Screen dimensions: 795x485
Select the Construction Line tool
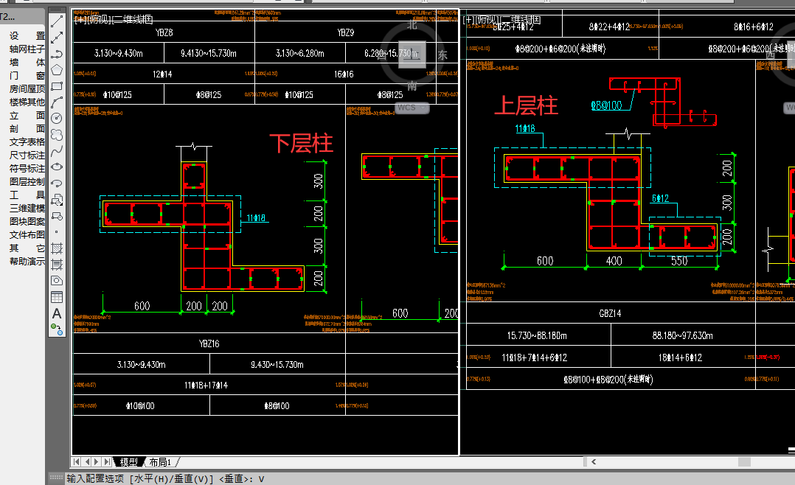click(x=57, y=38)
